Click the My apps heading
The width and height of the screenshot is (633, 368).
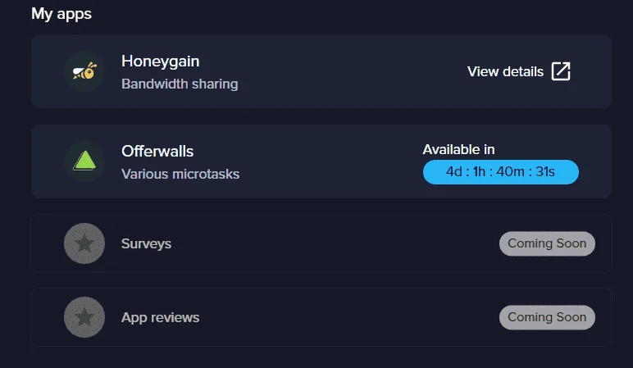[x=61, y=14]
